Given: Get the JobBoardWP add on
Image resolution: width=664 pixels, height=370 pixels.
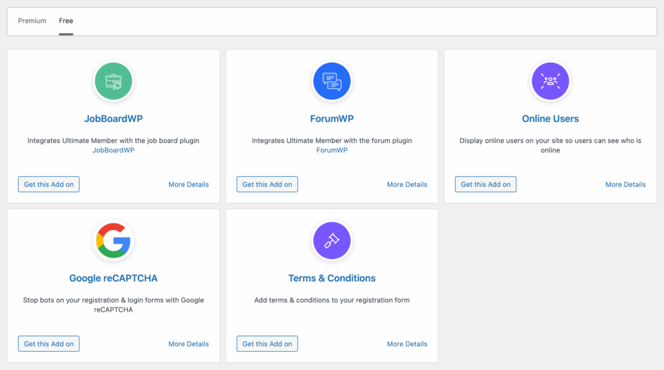Looking at the screenshot, I should point(49,185).
